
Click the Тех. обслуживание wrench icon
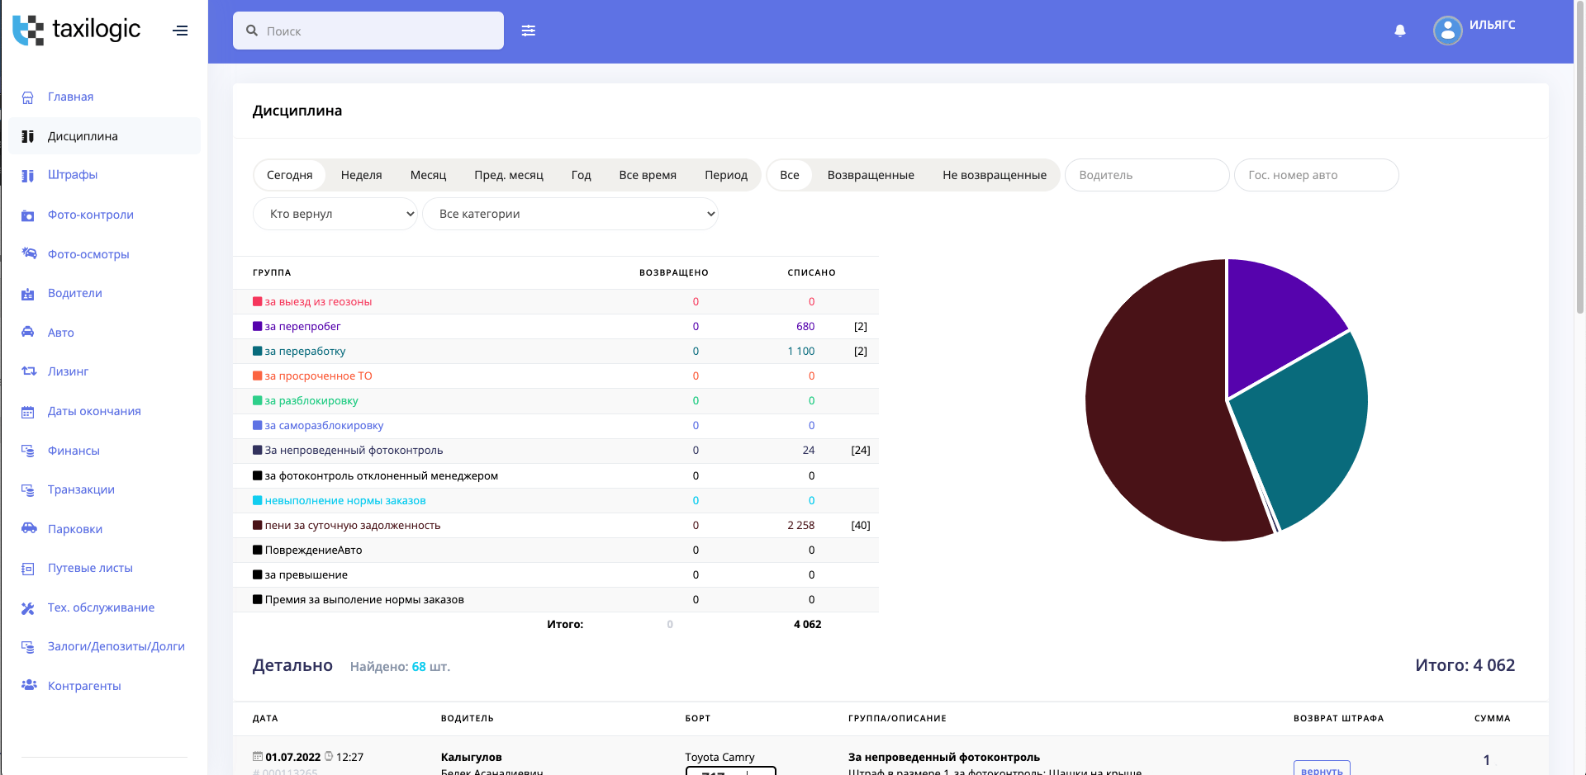click(28, 608)
